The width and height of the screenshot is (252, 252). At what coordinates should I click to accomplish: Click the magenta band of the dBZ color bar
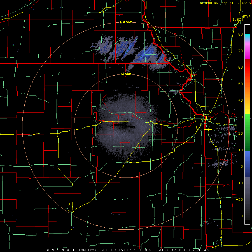tap(247, 51)
